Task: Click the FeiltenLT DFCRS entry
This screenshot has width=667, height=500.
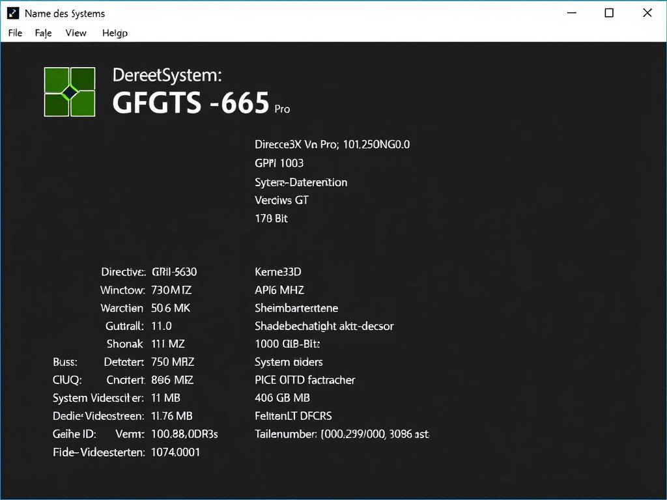Action: point(293,416)
